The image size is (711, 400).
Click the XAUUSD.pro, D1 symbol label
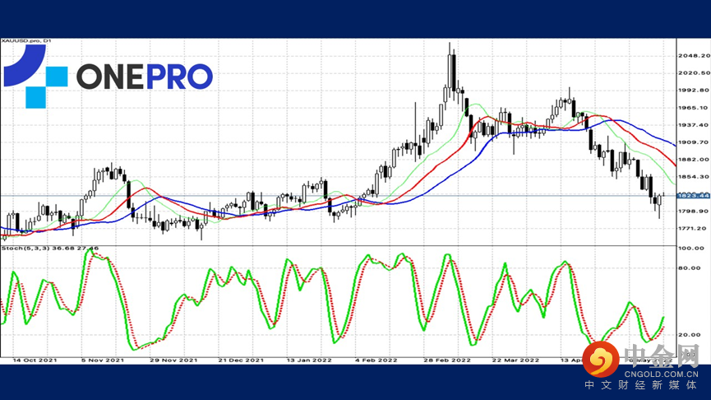[x=26, y=41]
